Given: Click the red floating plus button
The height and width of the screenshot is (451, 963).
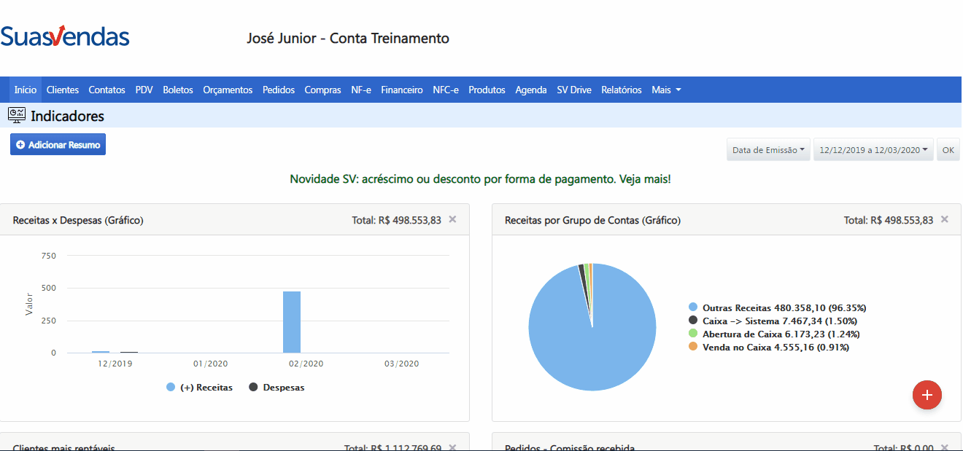Looking at the screenshot, I should point(927,395).
